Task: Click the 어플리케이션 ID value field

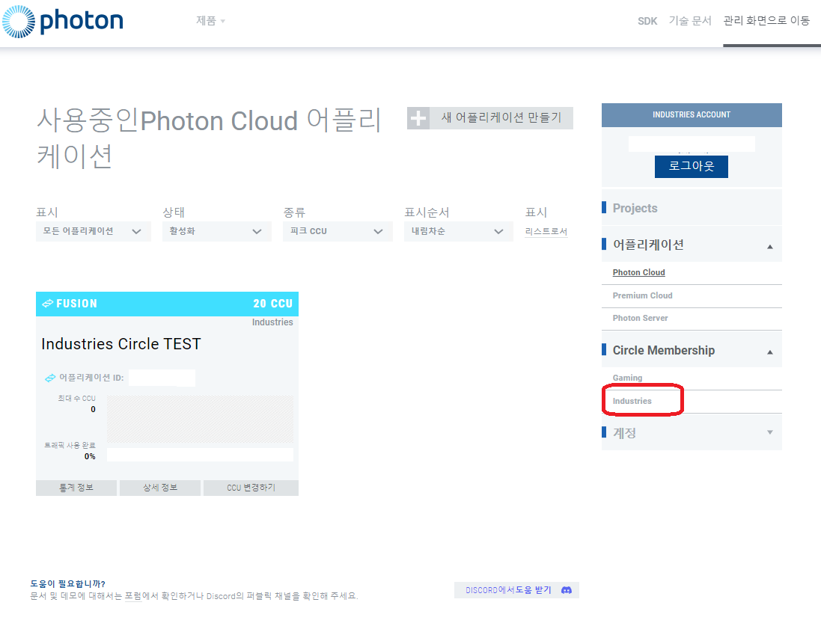Action: (x=162, y=378)
